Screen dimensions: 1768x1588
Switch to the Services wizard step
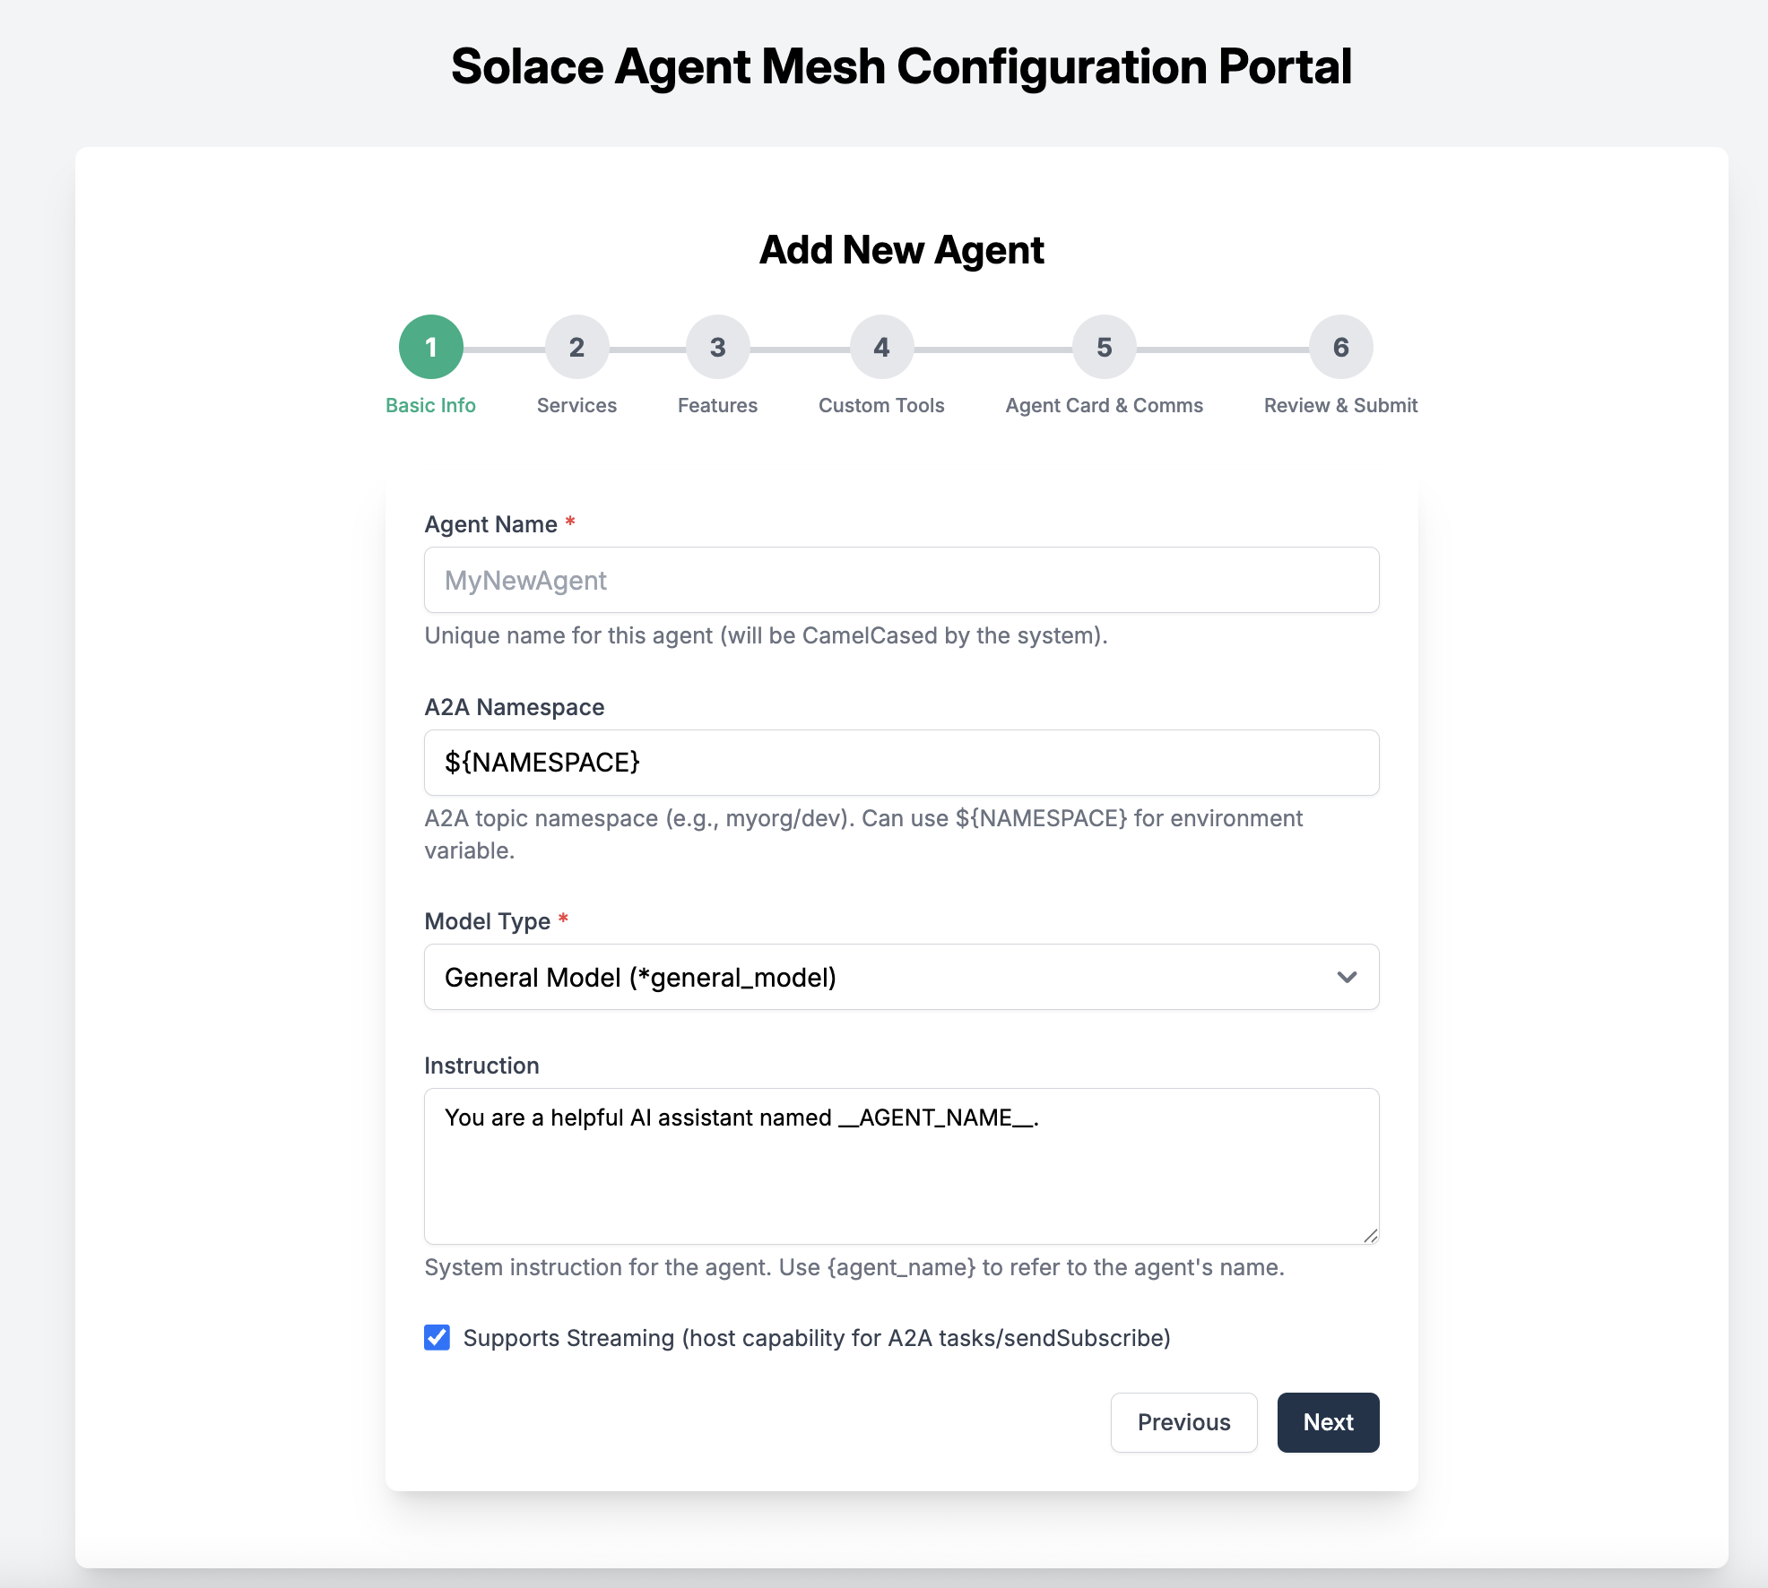(x=576, y=347)
